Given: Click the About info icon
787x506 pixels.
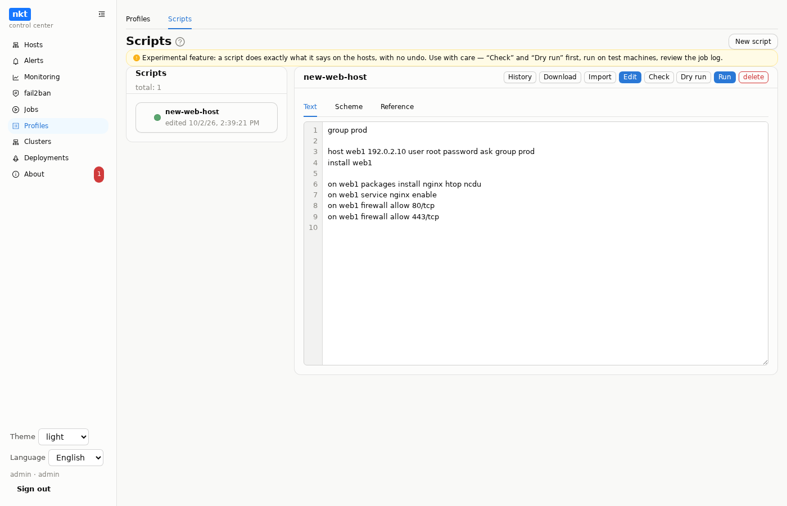Looking at the screenshot, I should [x=16, y=174].
